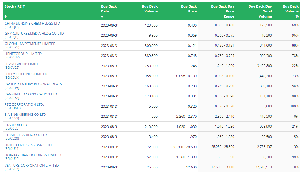Viewport: 304px width, 172px height.
Task: Select Straits Trading buy back price 1.970
Action: coord(192,137)
